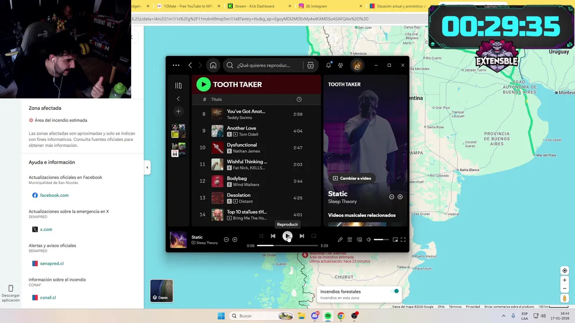This screenshot has height=323, width=575.
Task: Go to the Spotify Home screen
Action: 213,65
